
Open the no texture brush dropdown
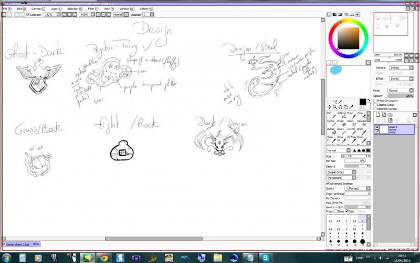coord(341,178)
